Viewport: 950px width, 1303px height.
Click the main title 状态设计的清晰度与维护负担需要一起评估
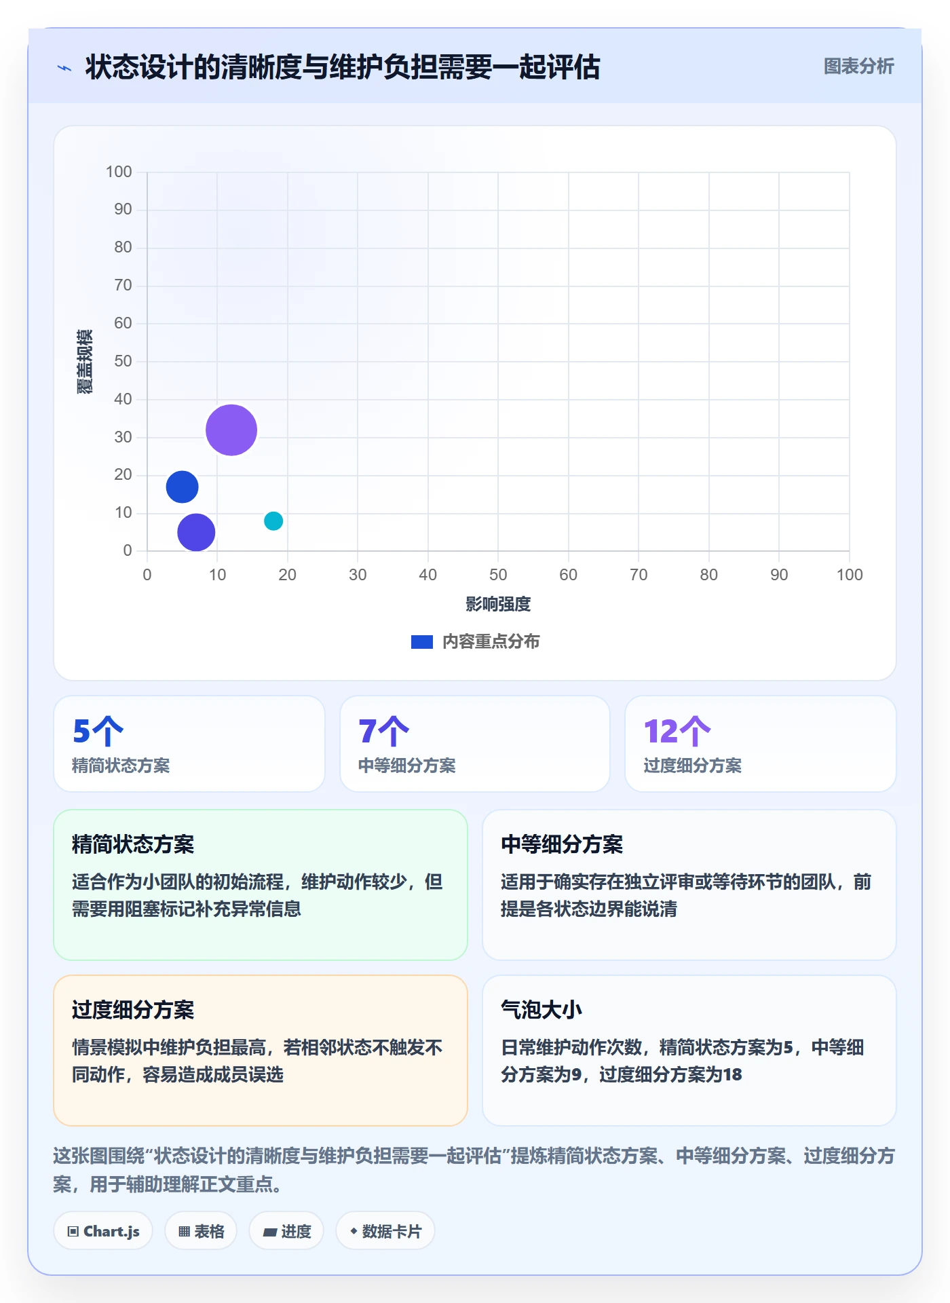[x=343, y=67]
